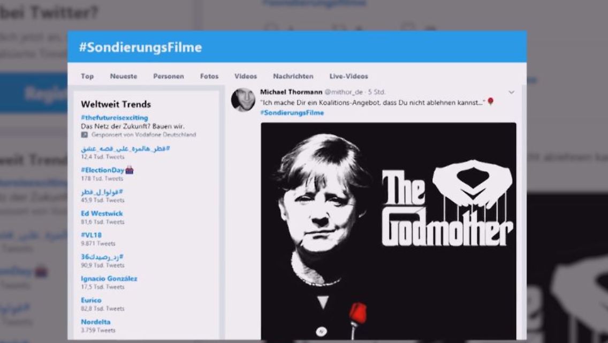The width and height of the screenshot is (608, 343).
Task: Open the tweet's 5 Std. timestamp
Action: (x=376, y=92)
